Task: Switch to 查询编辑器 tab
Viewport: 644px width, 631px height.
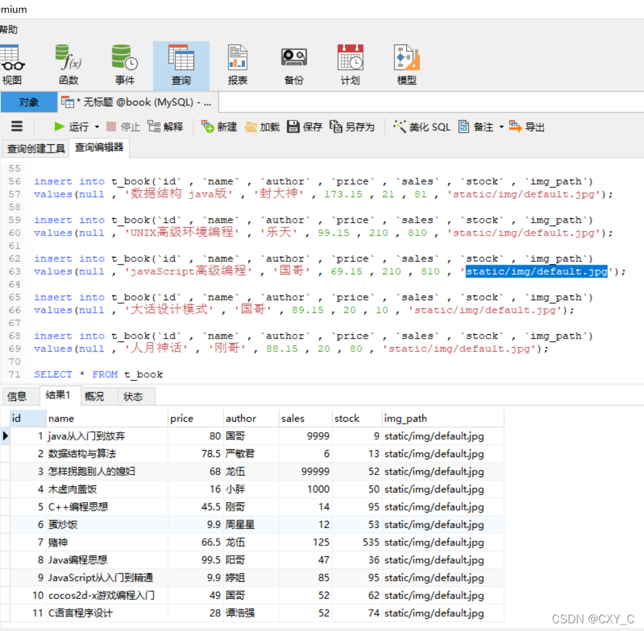Action: tap(99, 147)
